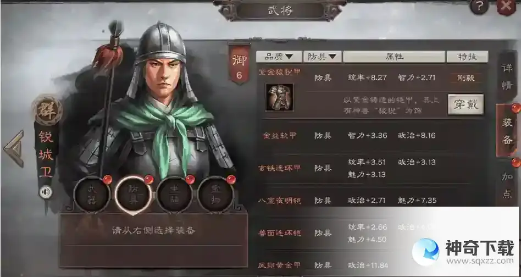Select the 宝物 treasure equipment slot
The width and height of the screenshot is (521, 277).
pyautogui.click(x=215, y=194)
